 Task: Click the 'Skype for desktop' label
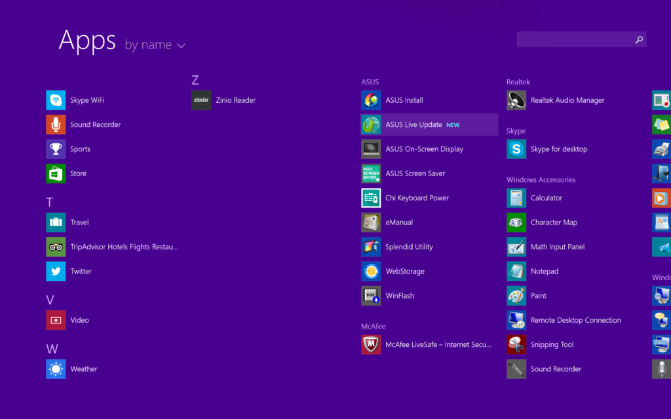tap(559, 149)
